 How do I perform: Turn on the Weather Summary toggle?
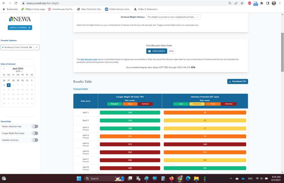[x=35, y=140]
